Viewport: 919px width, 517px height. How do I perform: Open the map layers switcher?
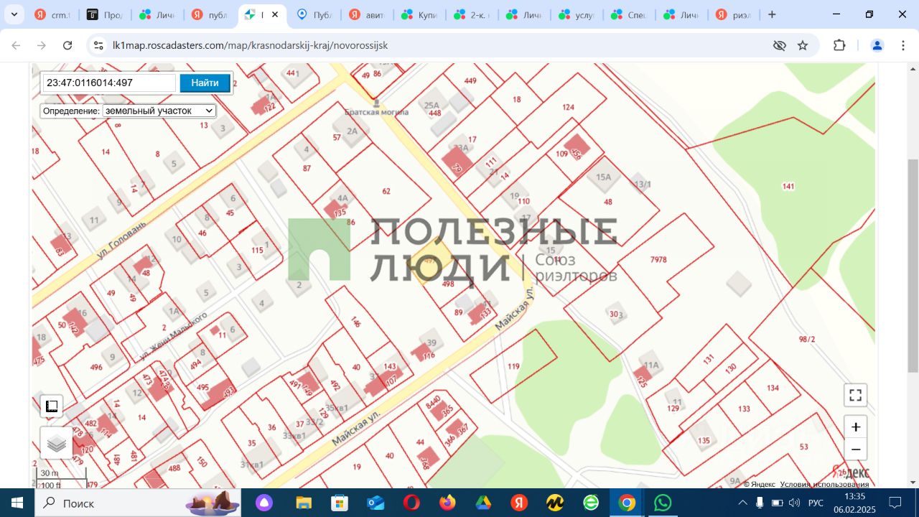click(57, 443)
